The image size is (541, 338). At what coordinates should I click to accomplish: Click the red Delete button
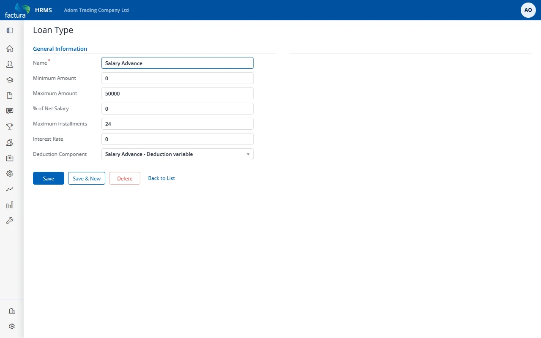[125, 178]
